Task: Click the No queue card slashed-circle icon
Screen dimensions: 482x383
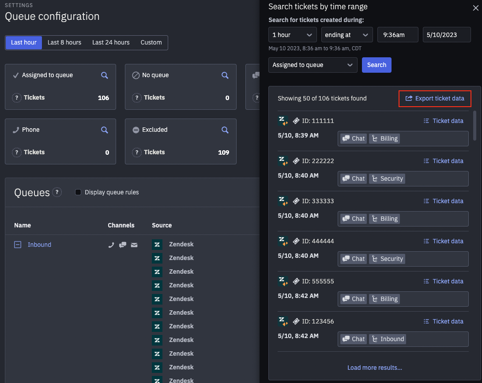Action: pyautogui.click(x=136, y=75)
